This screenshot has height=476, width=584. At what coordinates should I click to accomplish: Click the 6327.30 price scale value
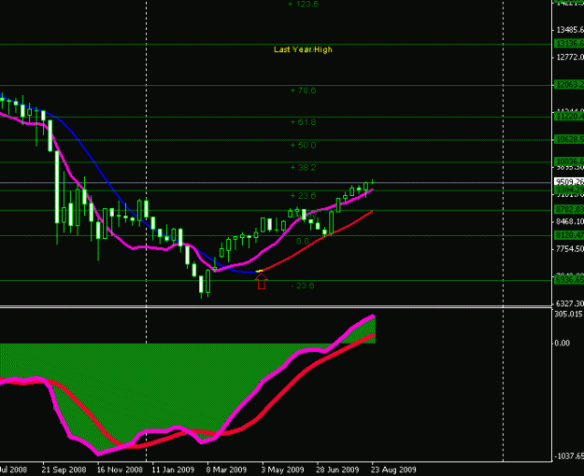tap(570, 303)
